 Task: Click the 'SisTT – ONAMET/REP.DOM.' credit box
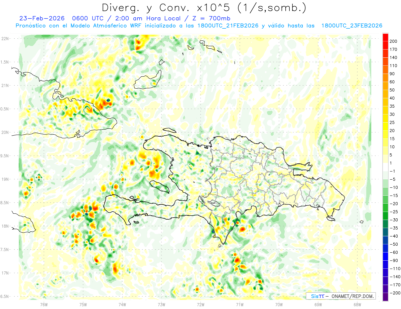pos(341,296)
